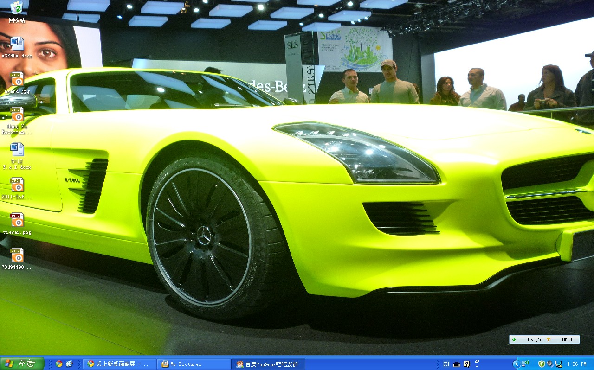Click the blue Quick Launch icon beside Chrome
Screen dimensions: 594x370
tap(69, 364)
